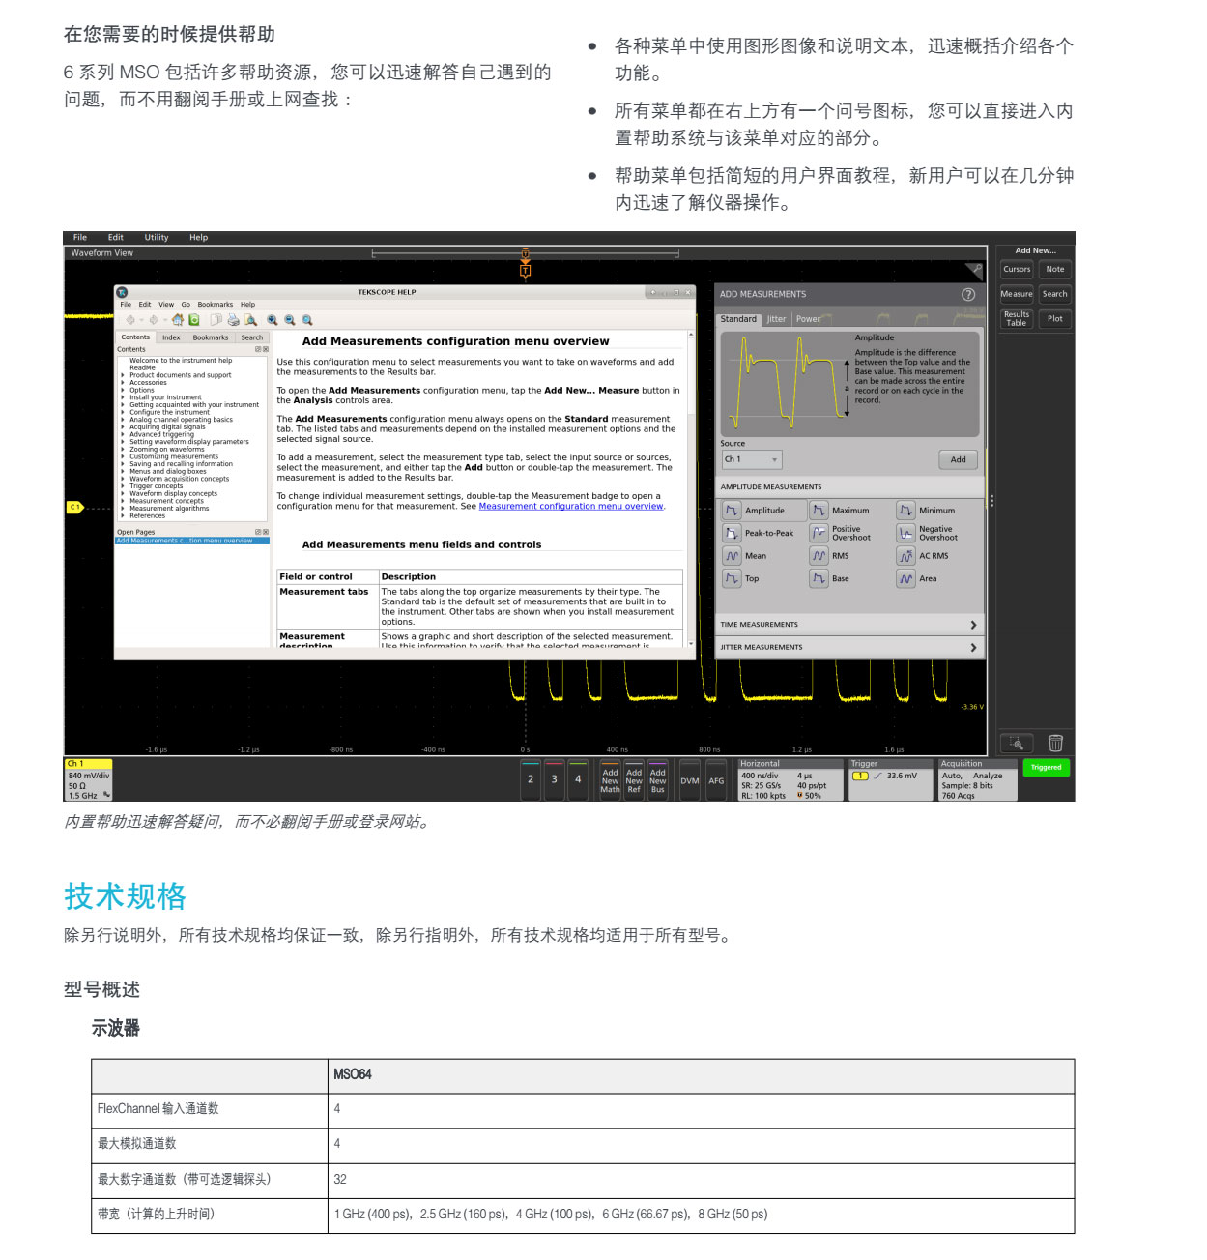Toggle the DVM button
1207x1260 pixels.
(x=690, y=780)
